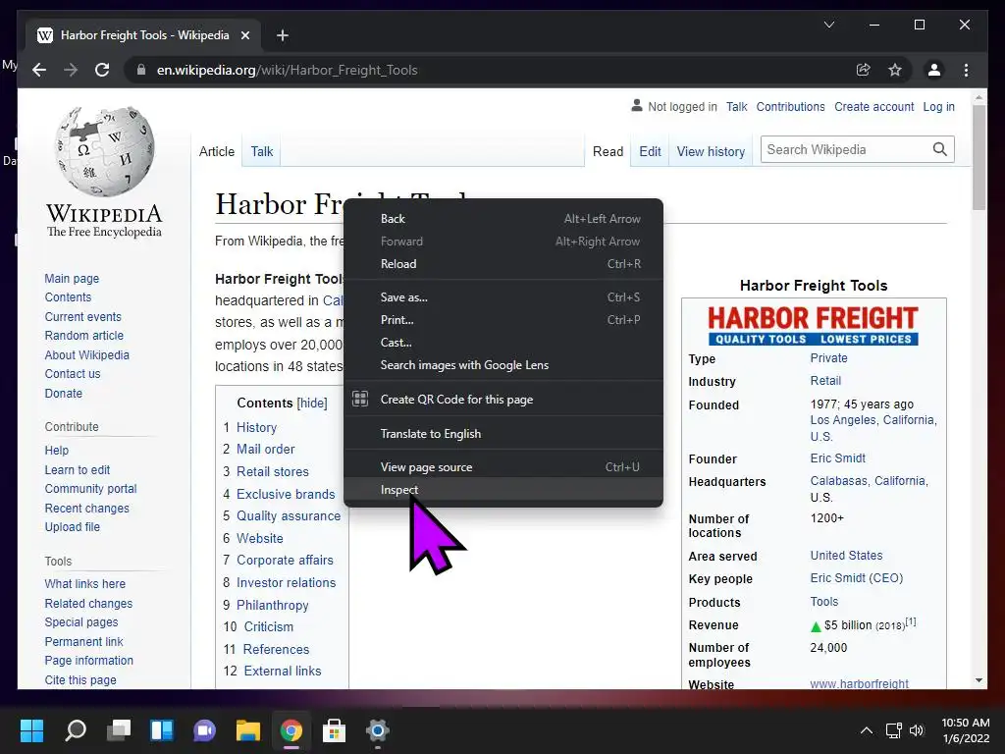
Task: Open Settings gear on taskbar
Action: pos(378,730)
